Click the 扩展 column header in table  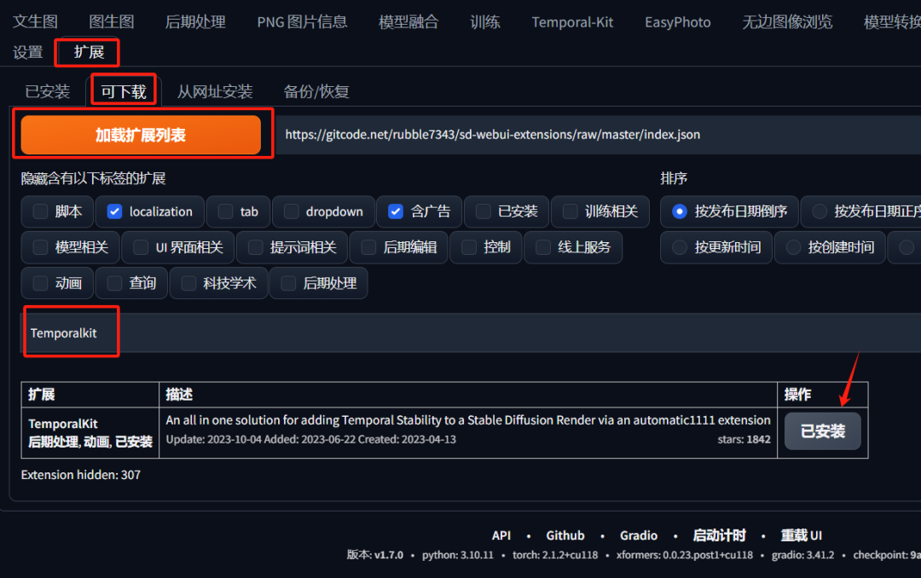(42, 395)
